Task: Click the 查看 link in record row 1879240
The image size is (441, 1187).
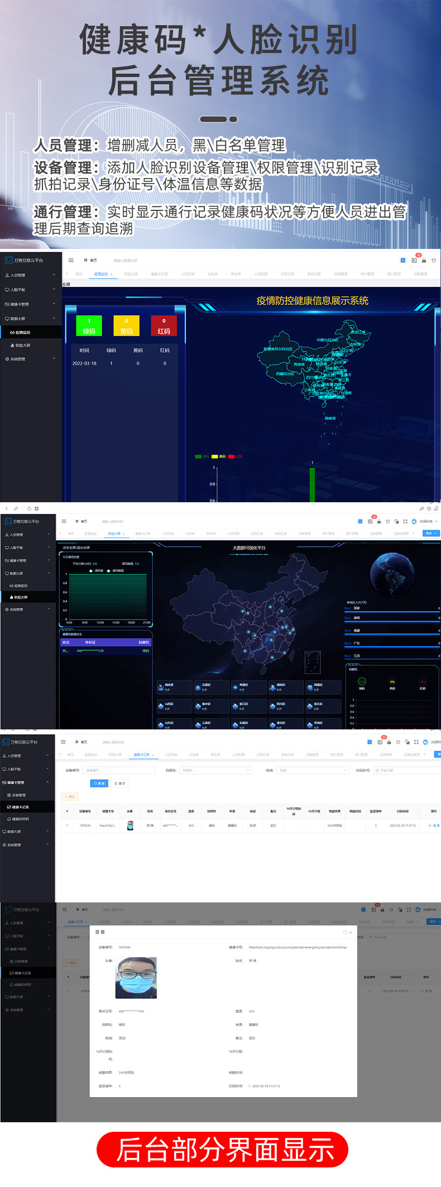Action: pyautogui.click(x=435, y=825)
